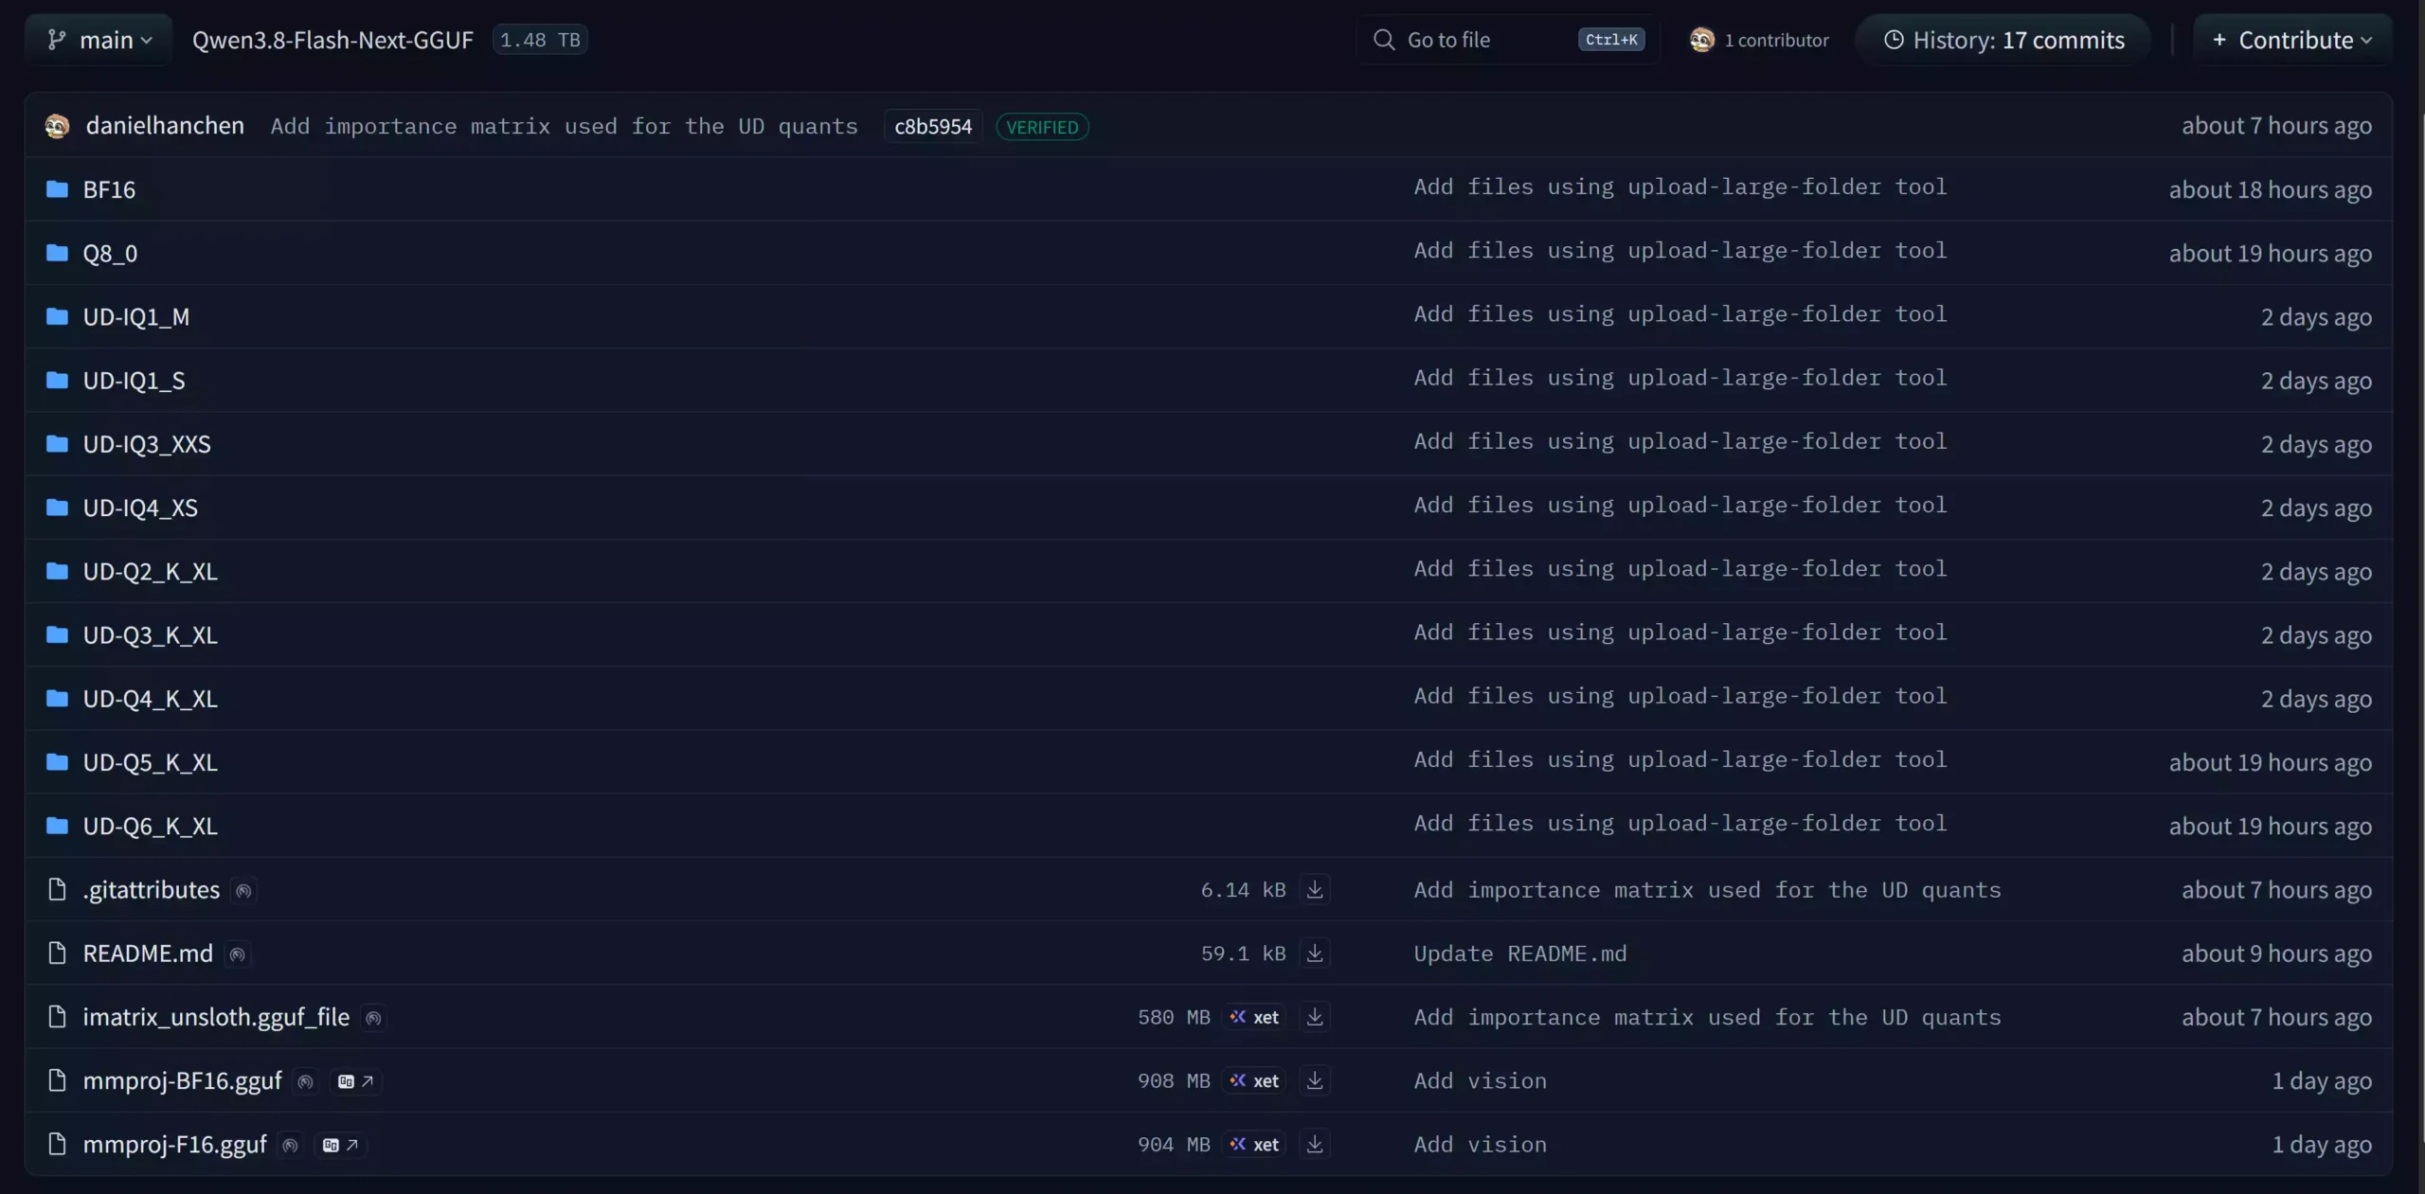The width and height of the screenshot is (2425, 1194).
Task: Open the UD-IQ1_M folder
Action: pyautogui.click(x=136, y=316)
